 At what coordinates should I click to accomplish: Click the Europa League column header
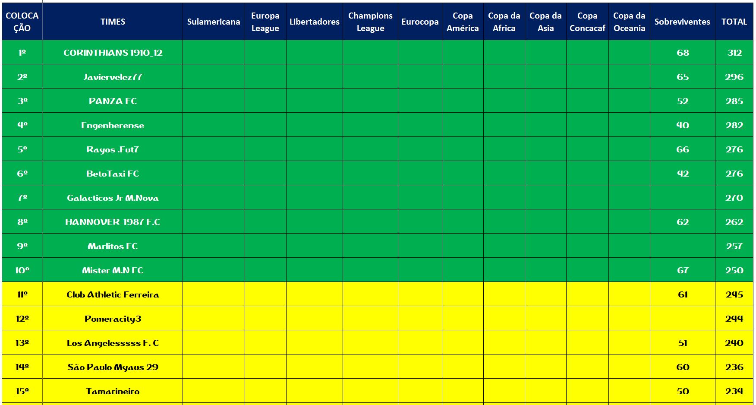[265, 22]
